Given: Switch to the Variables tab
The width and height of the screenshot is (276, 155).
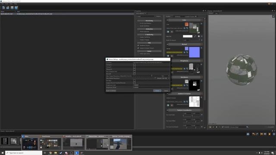Looking at the screenshot, I should (168, 16).
